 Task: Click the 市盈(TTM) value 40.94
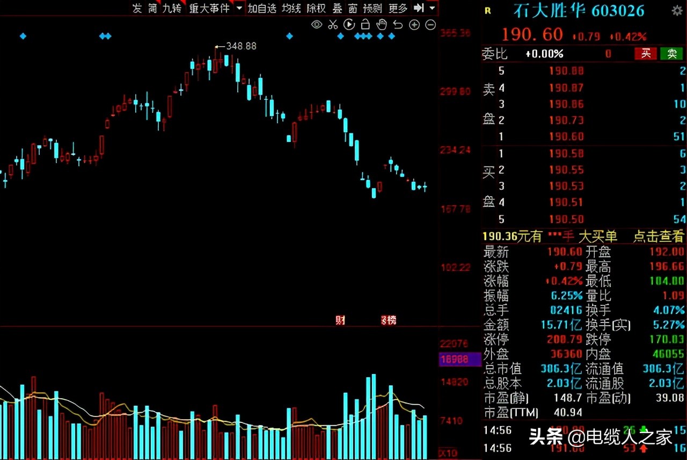[567, 413]
